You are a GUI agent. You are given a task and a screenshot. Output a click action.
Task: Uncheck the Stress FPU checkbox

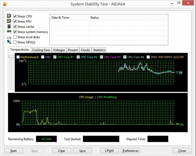(x=15, y=22)
